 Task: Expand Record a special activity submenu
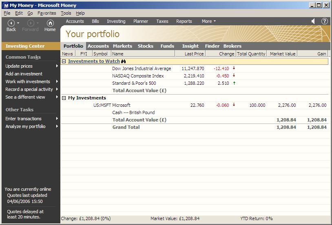(x=57, y=89)
